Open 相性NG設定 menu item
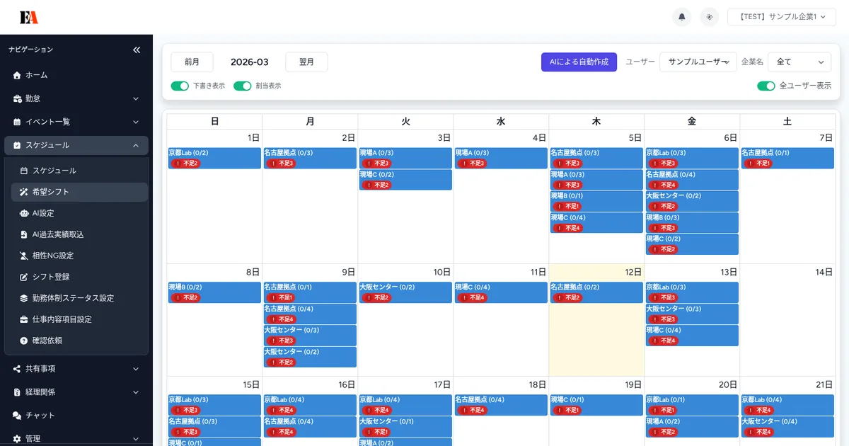 click(x=53, y=256)
